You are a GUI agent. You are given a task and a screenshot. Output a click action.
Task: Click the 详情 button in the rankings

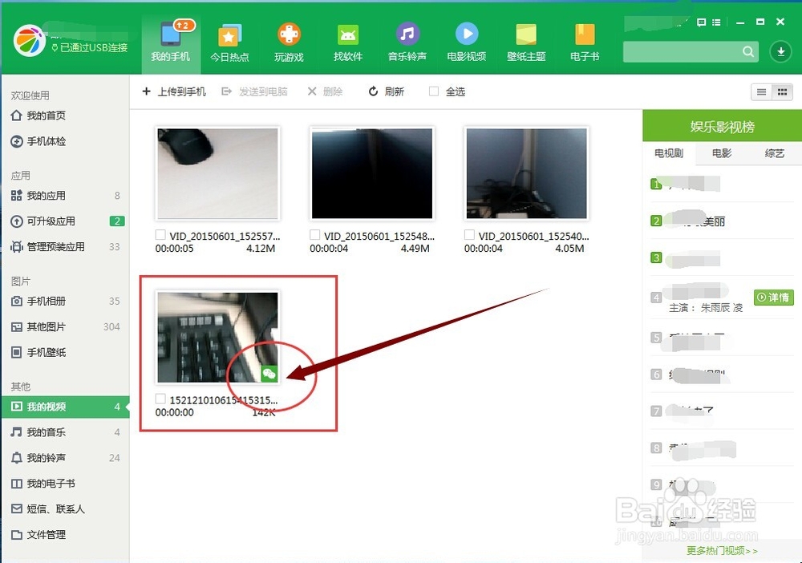click(x=772, y=297)
